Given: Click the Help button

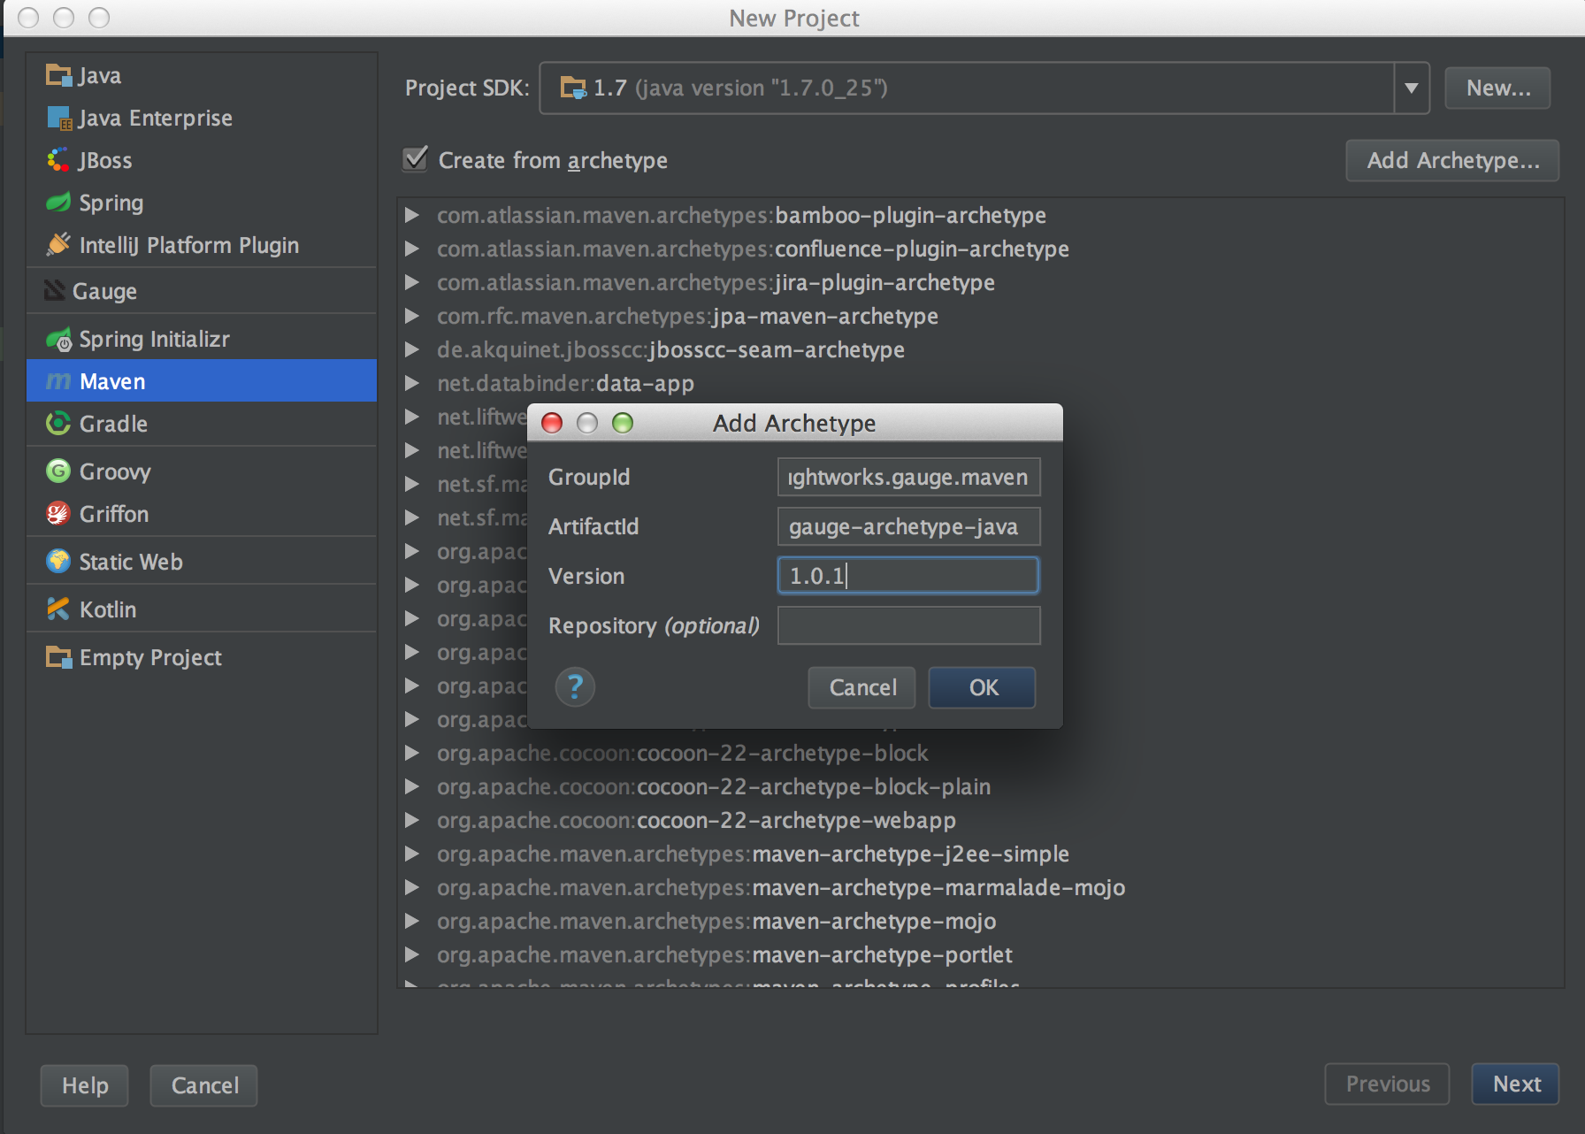Looking at the screenshot, I should click(85, 1085).
